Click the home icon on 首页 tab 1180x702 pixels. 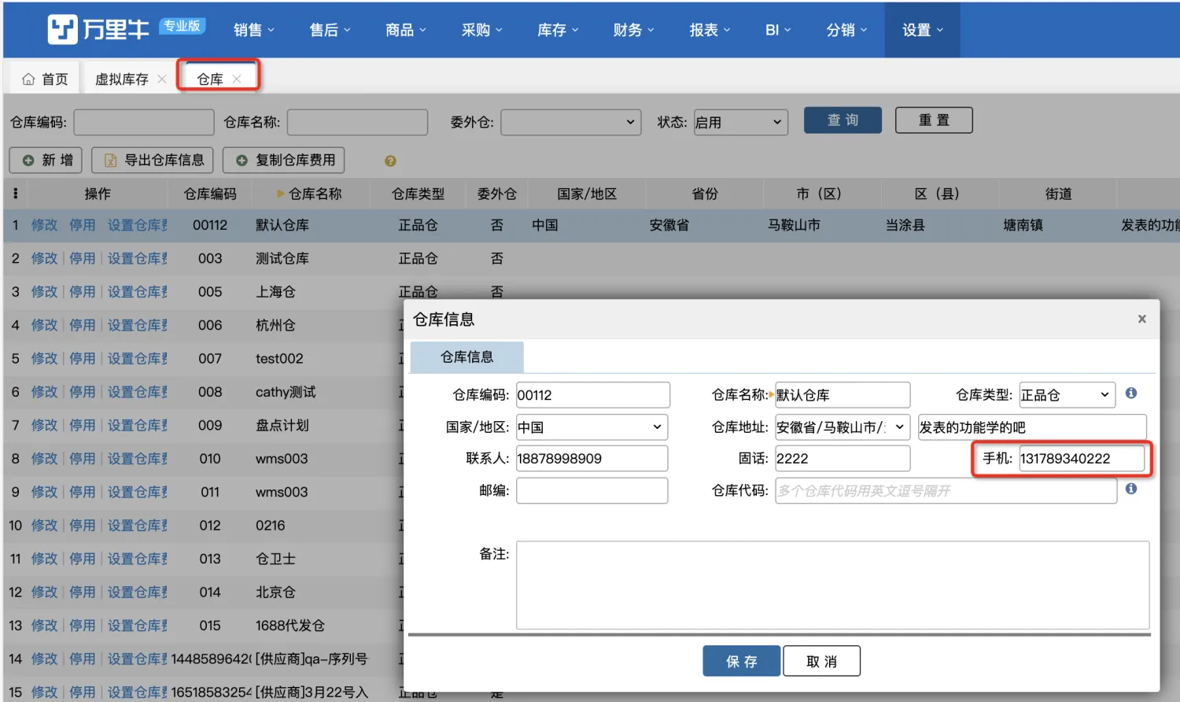point(28,79)
